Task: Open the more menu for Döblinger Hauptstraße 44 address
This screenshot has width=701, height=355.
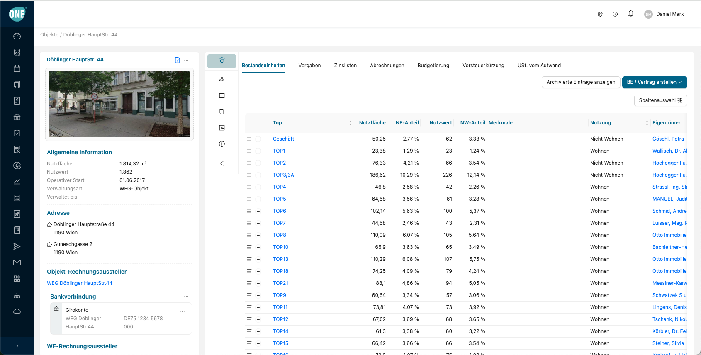Action: [x=186, y=226]
